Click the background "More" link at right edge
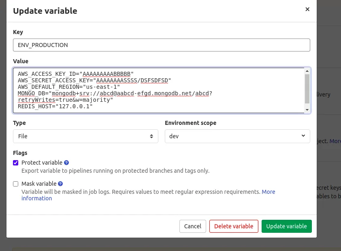 click(x=335, y=141)
